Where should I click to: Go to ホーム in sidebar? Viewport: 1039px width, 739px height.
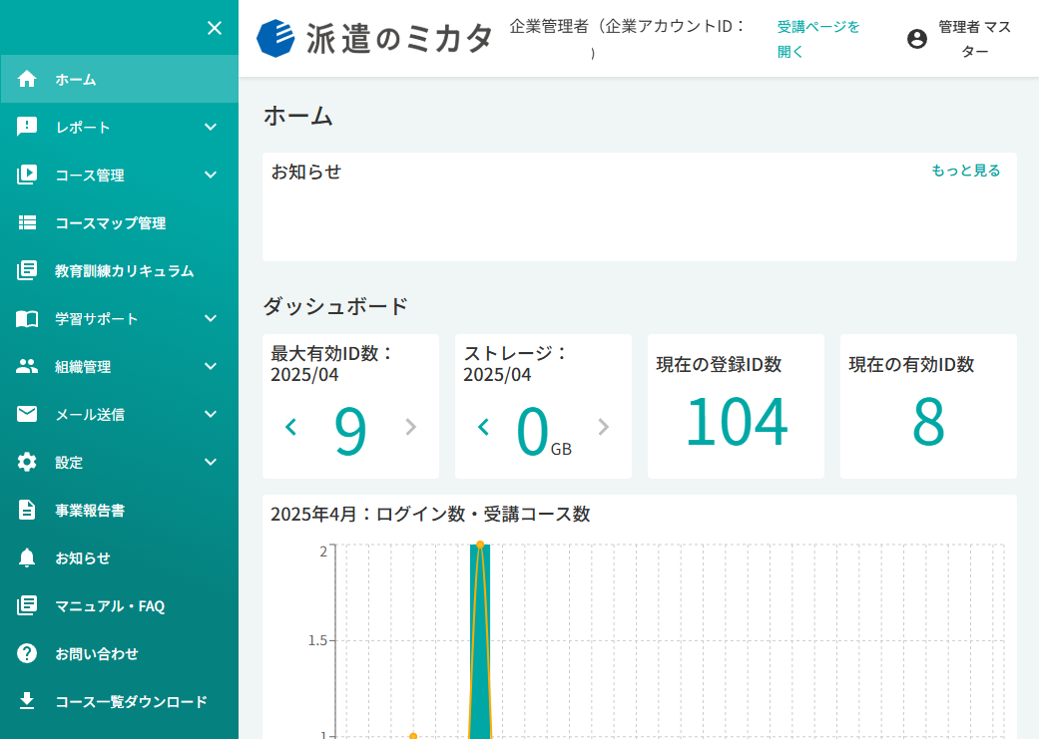(120, 79)
